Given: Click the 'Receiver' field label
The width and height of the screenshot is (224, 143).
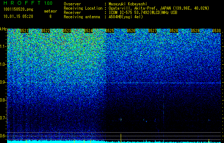Looking at the screenshot, I should (72, 13).
